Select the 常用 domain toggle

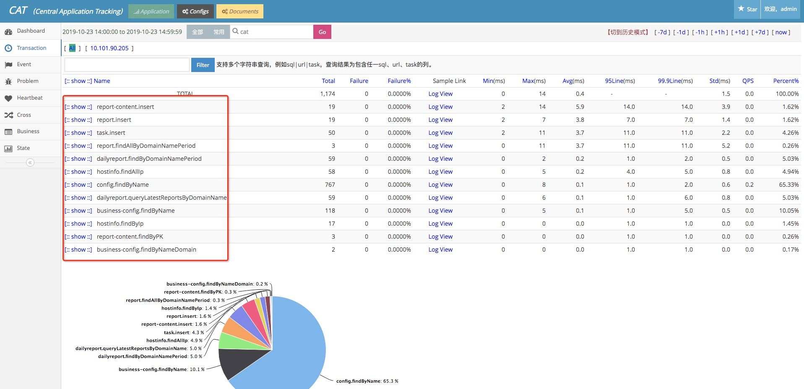click(x=219, y=32)
